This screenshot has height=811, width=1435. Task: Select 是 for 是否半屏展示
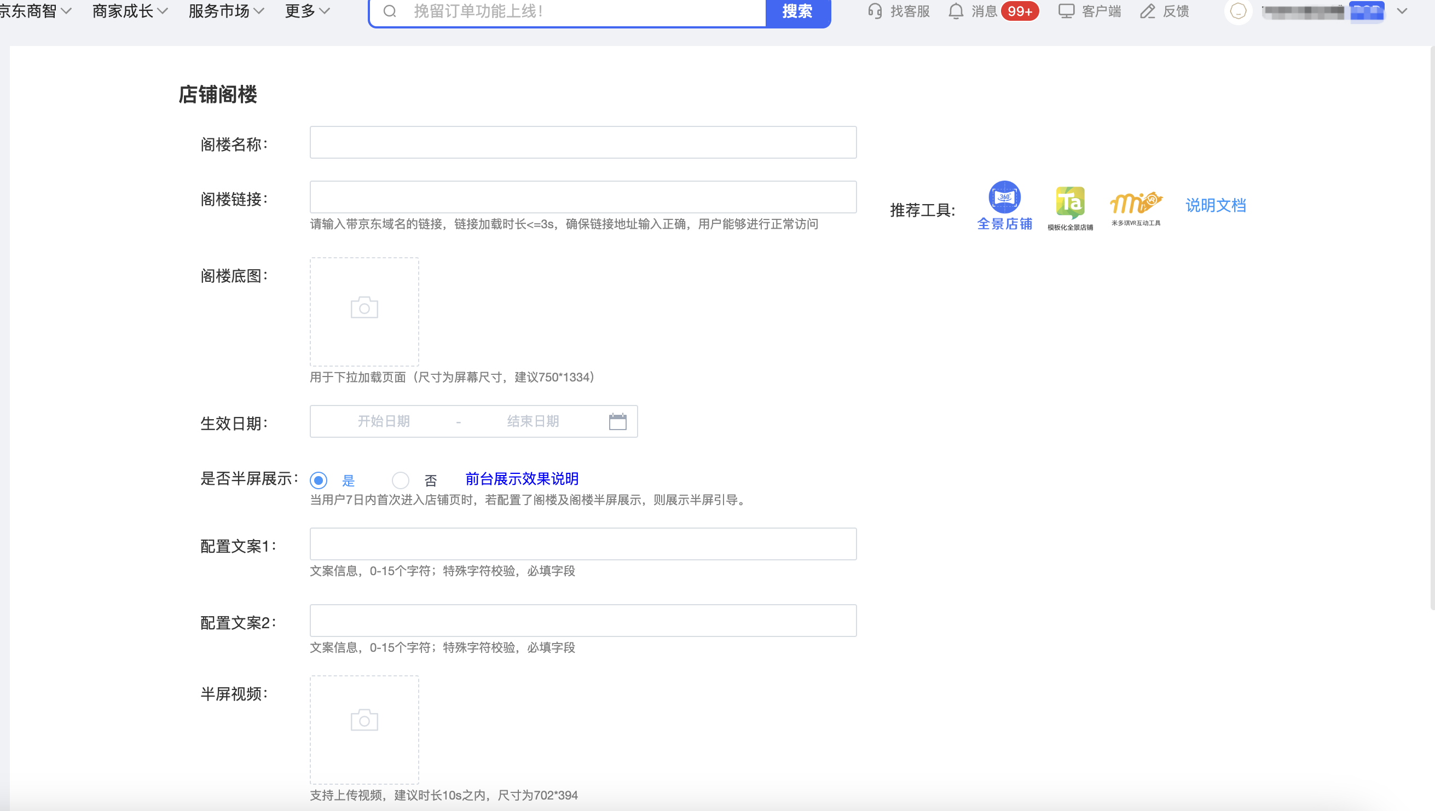tap(319, 480)
